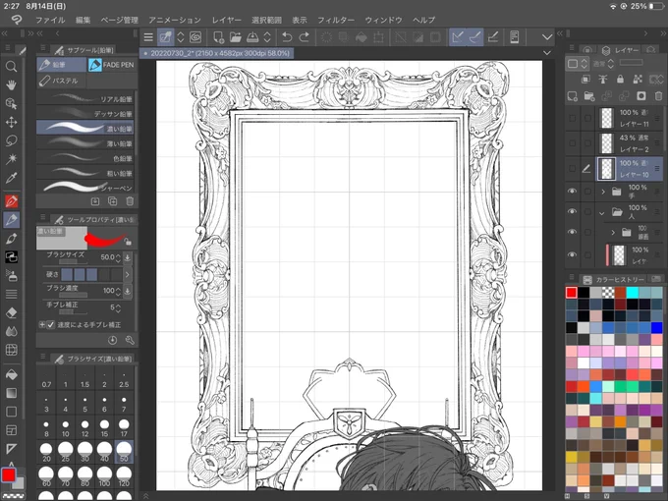Viewport: 668px width, 501px height.
Task: Select the Move layer tool
Action: 11,122
